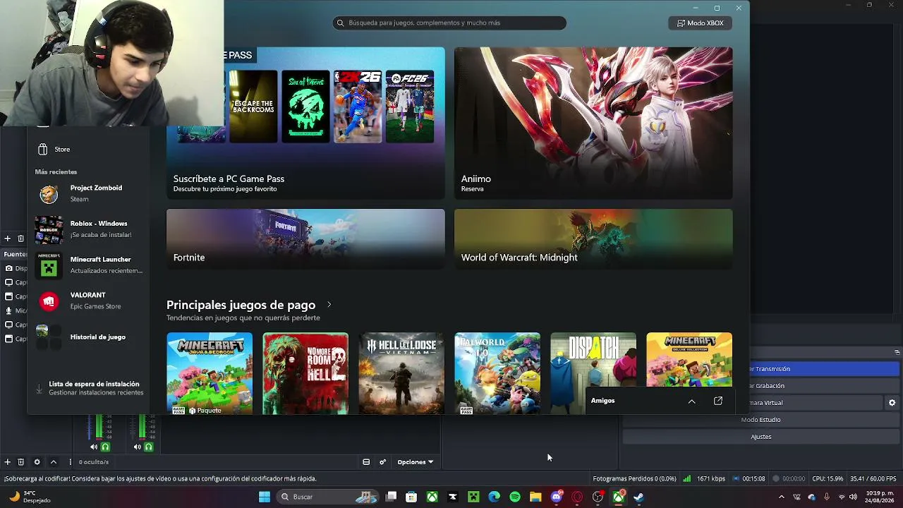Open the Fortnite banner

pyautogui.click(x=305, y=238)
